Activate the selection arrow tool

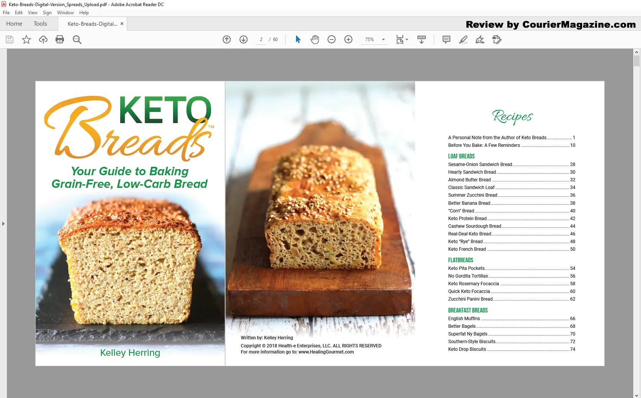tap(298, 39)
